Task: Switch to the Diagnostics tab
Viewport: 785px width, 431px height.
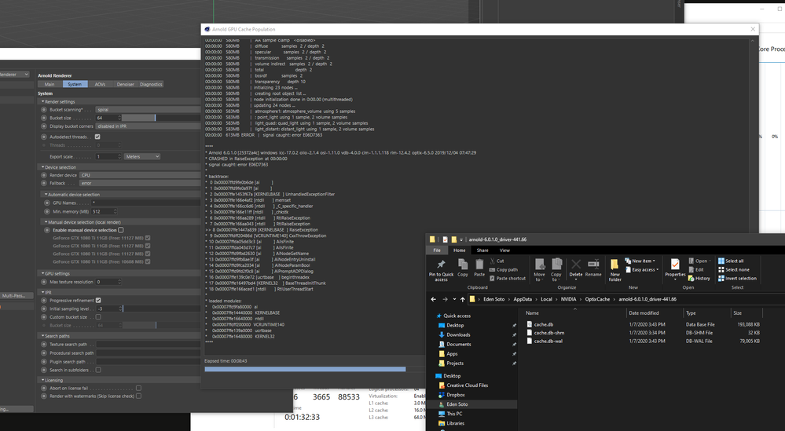Action: tap(151, 84)
